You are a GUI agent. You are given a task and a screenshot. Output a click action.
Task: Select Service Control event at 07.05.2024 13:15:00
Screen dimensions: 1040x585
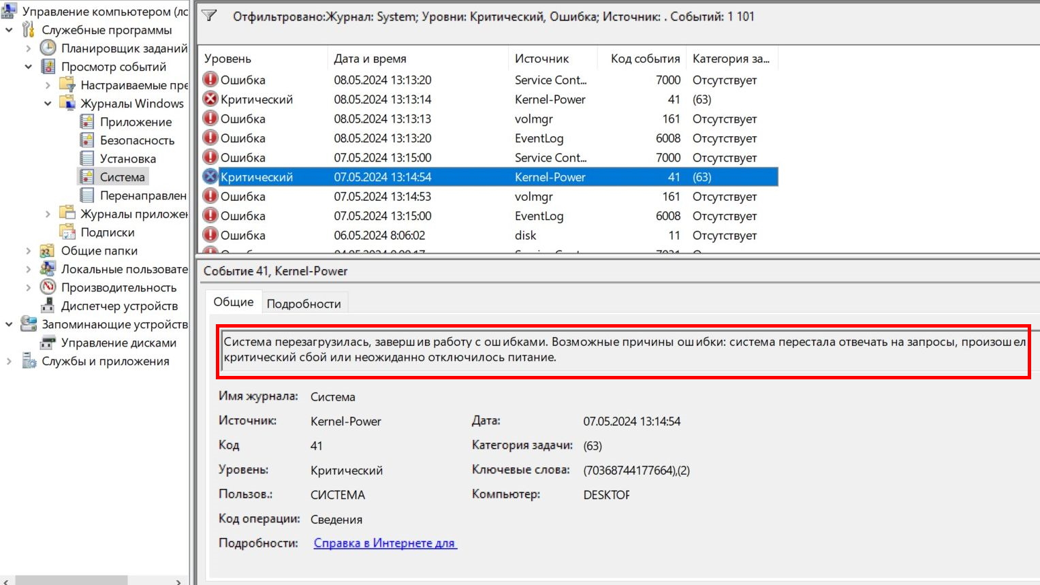coord(488,157)
